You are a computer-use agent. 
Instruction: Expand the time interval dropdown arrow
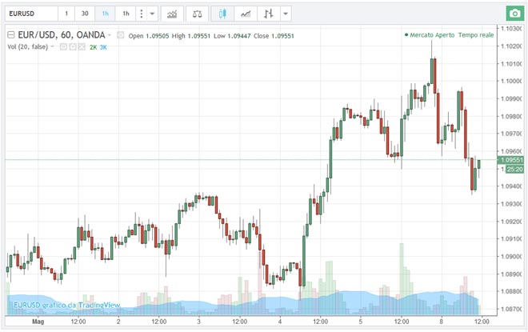[152, 14]
